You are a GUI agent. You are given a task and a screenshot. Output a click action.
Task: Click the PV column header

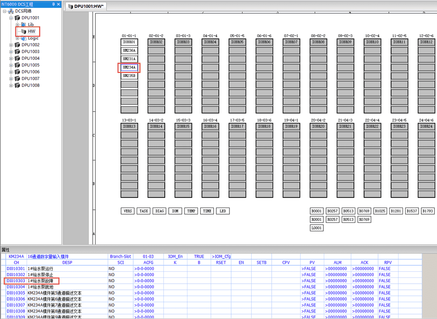pos(312,263)
